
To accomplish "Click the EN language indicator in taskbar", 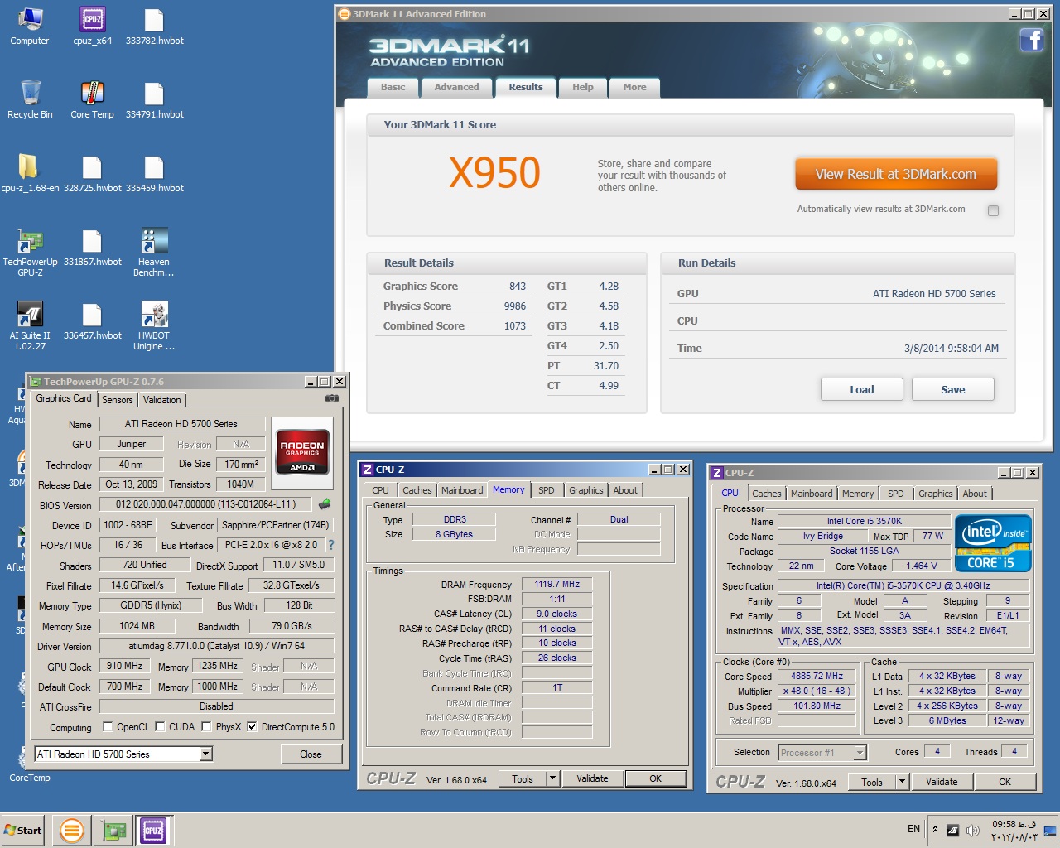I will [x=913, y=829].
